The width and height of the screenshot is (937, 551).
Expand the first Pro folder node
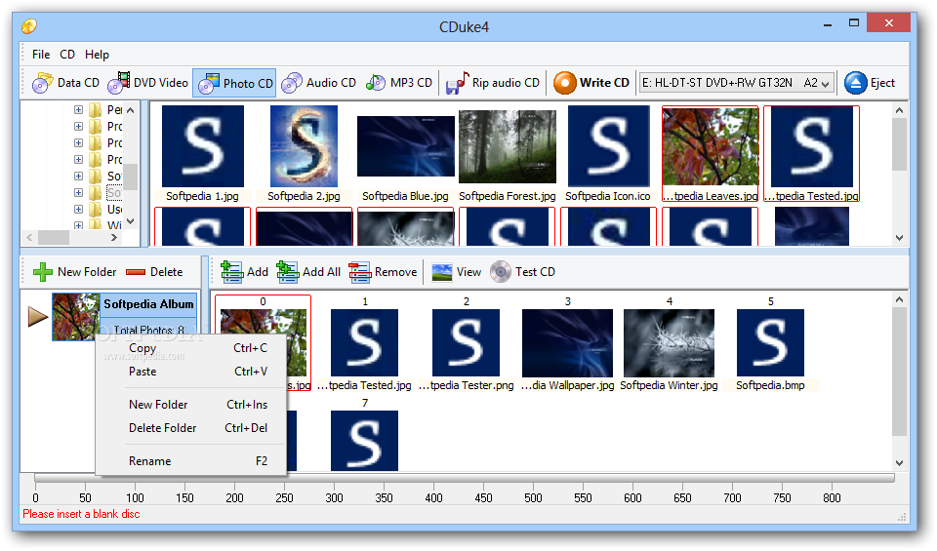78,127
